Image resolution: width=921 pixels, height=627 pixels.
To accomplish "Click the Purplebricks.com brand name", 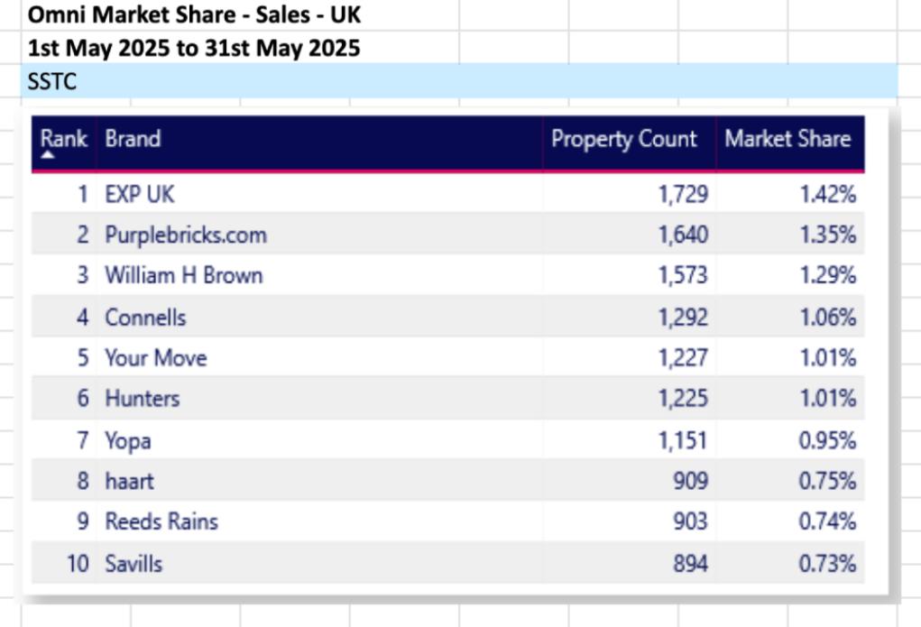I will point(186,235).
